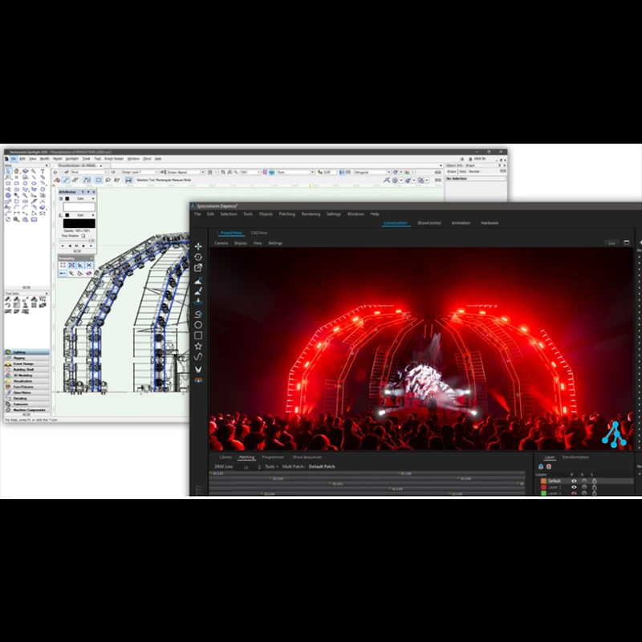Open the Display viewport menu
Viewport: 642px width, 642px height.
240,243
